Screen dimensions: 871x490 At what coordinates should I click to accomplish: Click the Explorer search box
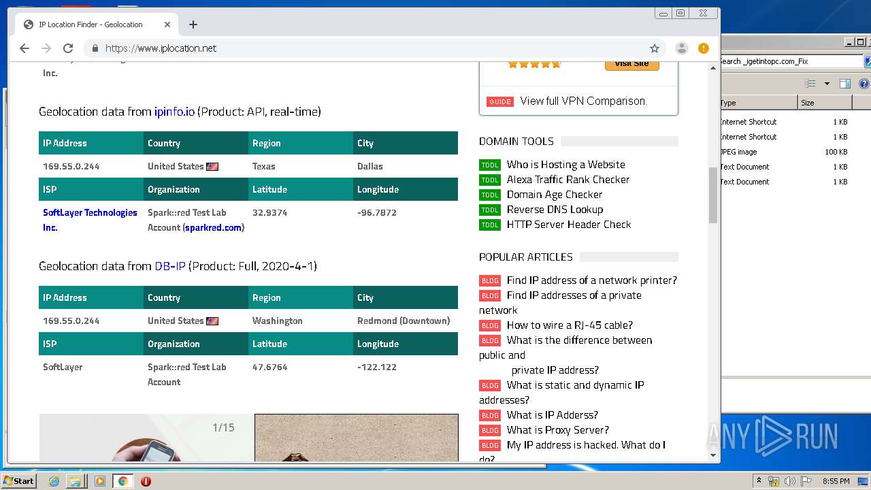[x=791, y=61]
